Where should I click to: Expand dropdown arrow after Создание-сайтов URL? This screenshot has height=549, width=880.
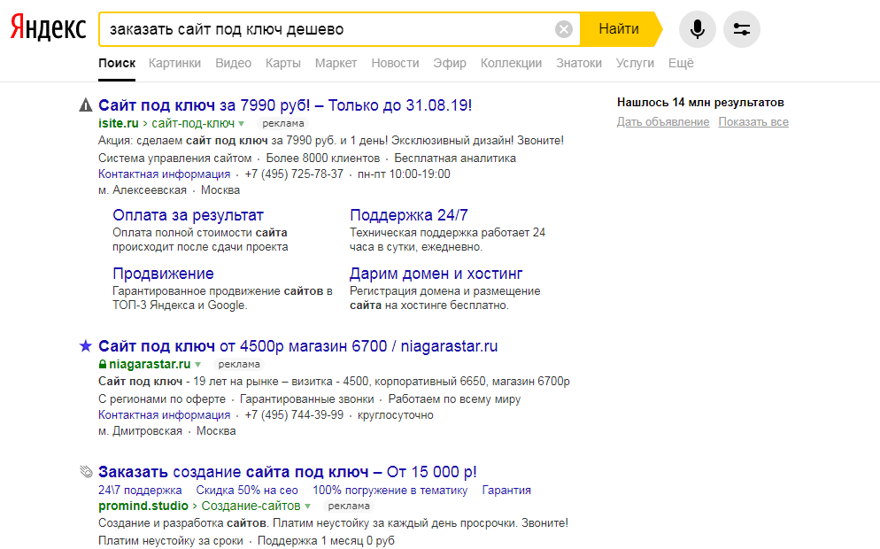pyautogui.click(x=307, y=506)
